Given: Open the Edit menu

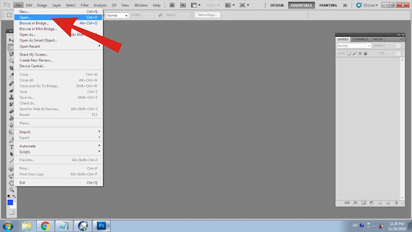Looking at the screenshot, I should tap(29, 5).
